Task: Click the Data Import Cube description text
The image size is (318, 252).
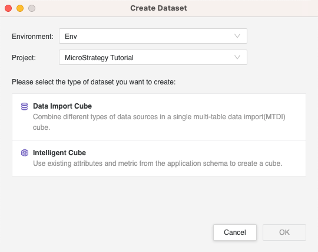Action: 159,122
